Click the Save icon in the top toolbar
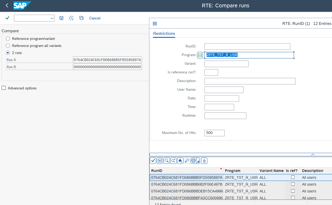 point(61,18)
